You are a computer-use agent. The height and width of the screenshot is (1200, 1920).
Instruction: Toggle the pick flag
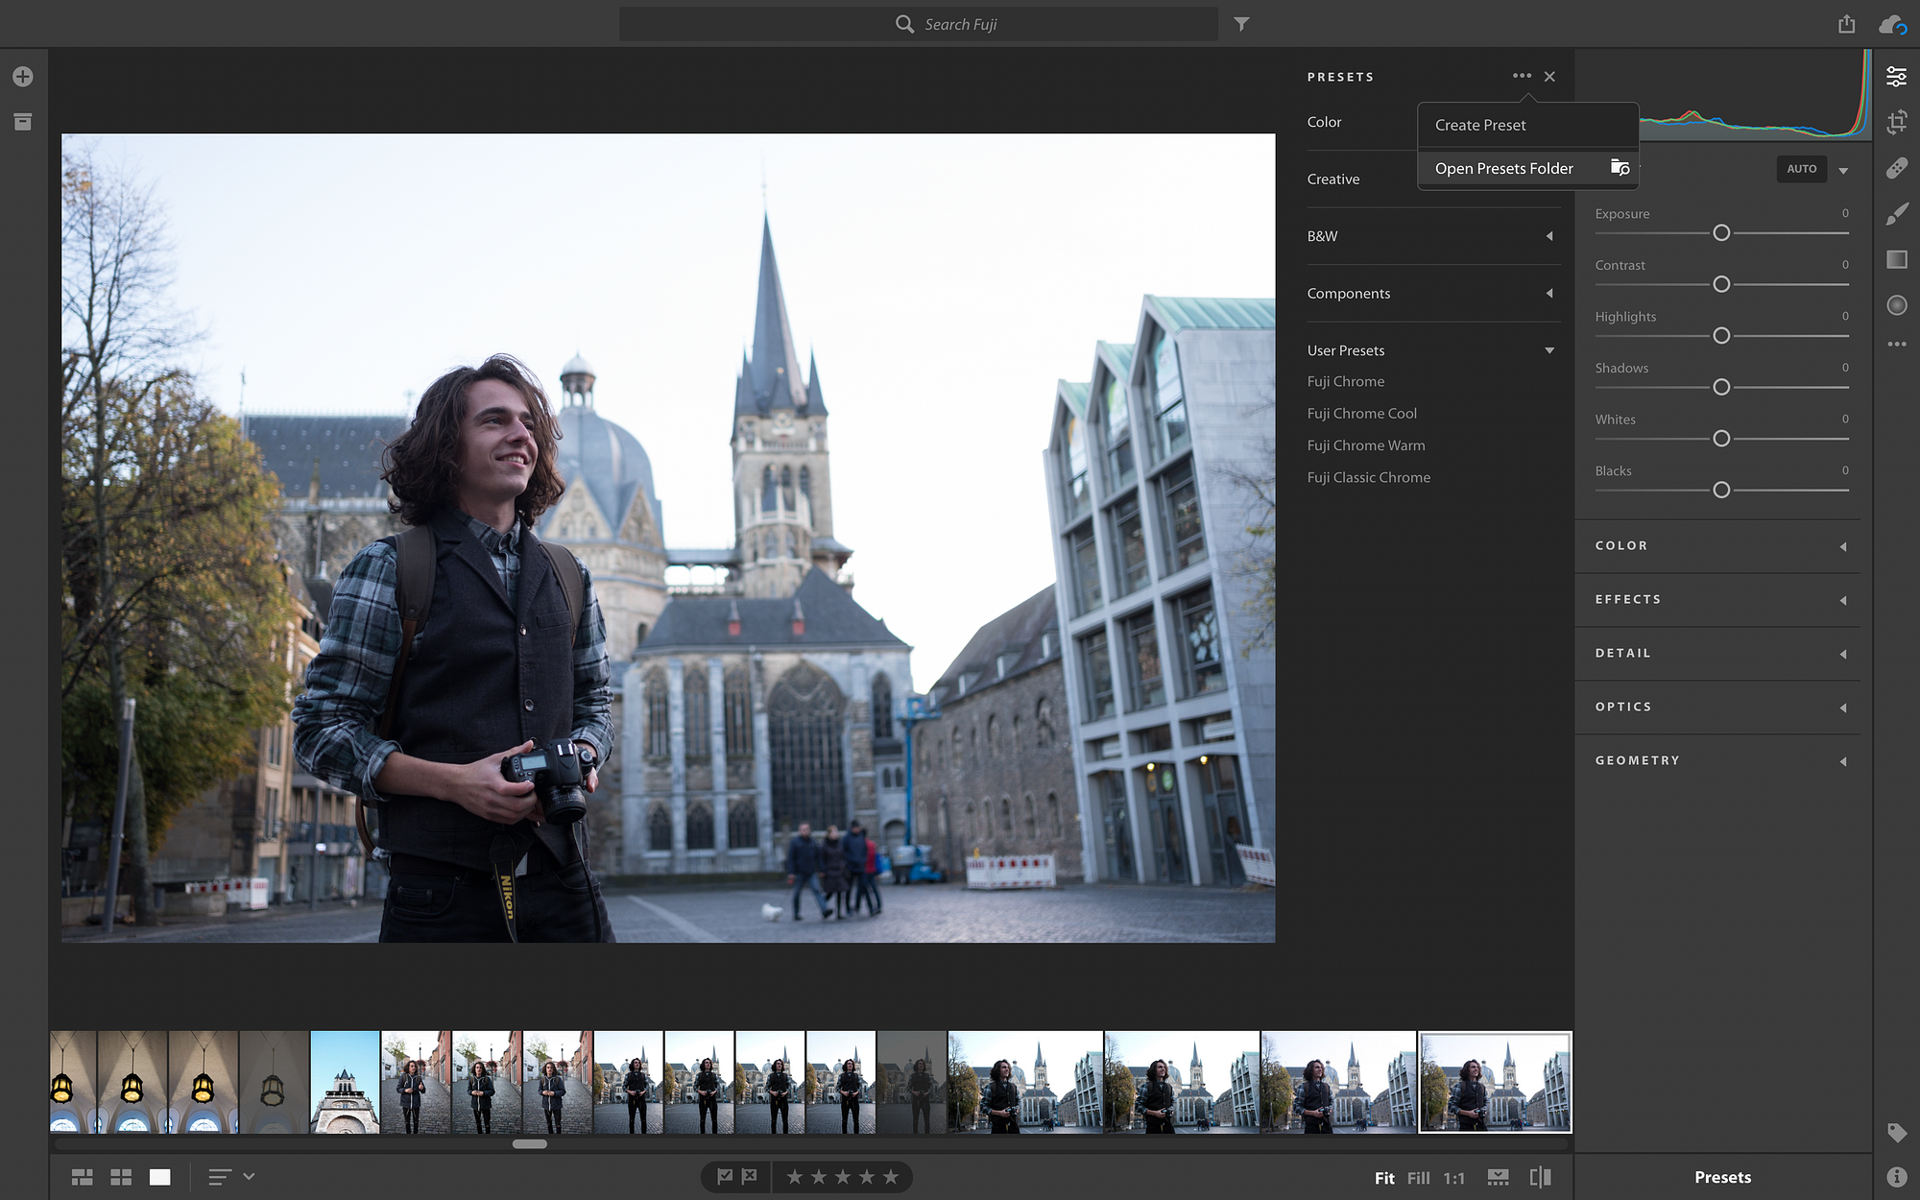[725, 1176]
